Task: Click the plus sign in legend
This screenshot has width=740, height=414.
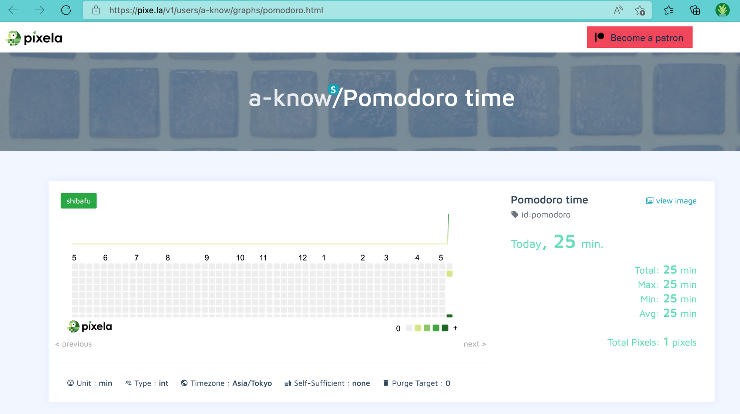Action: point(455,328)
